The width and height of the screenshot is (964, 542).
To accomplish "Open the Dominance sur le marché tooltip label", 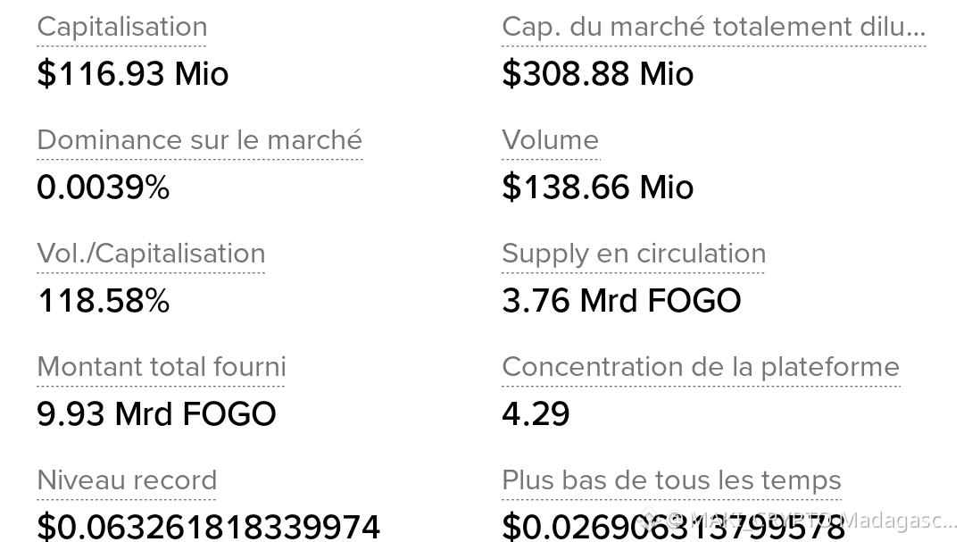I will tap(200, 140).
